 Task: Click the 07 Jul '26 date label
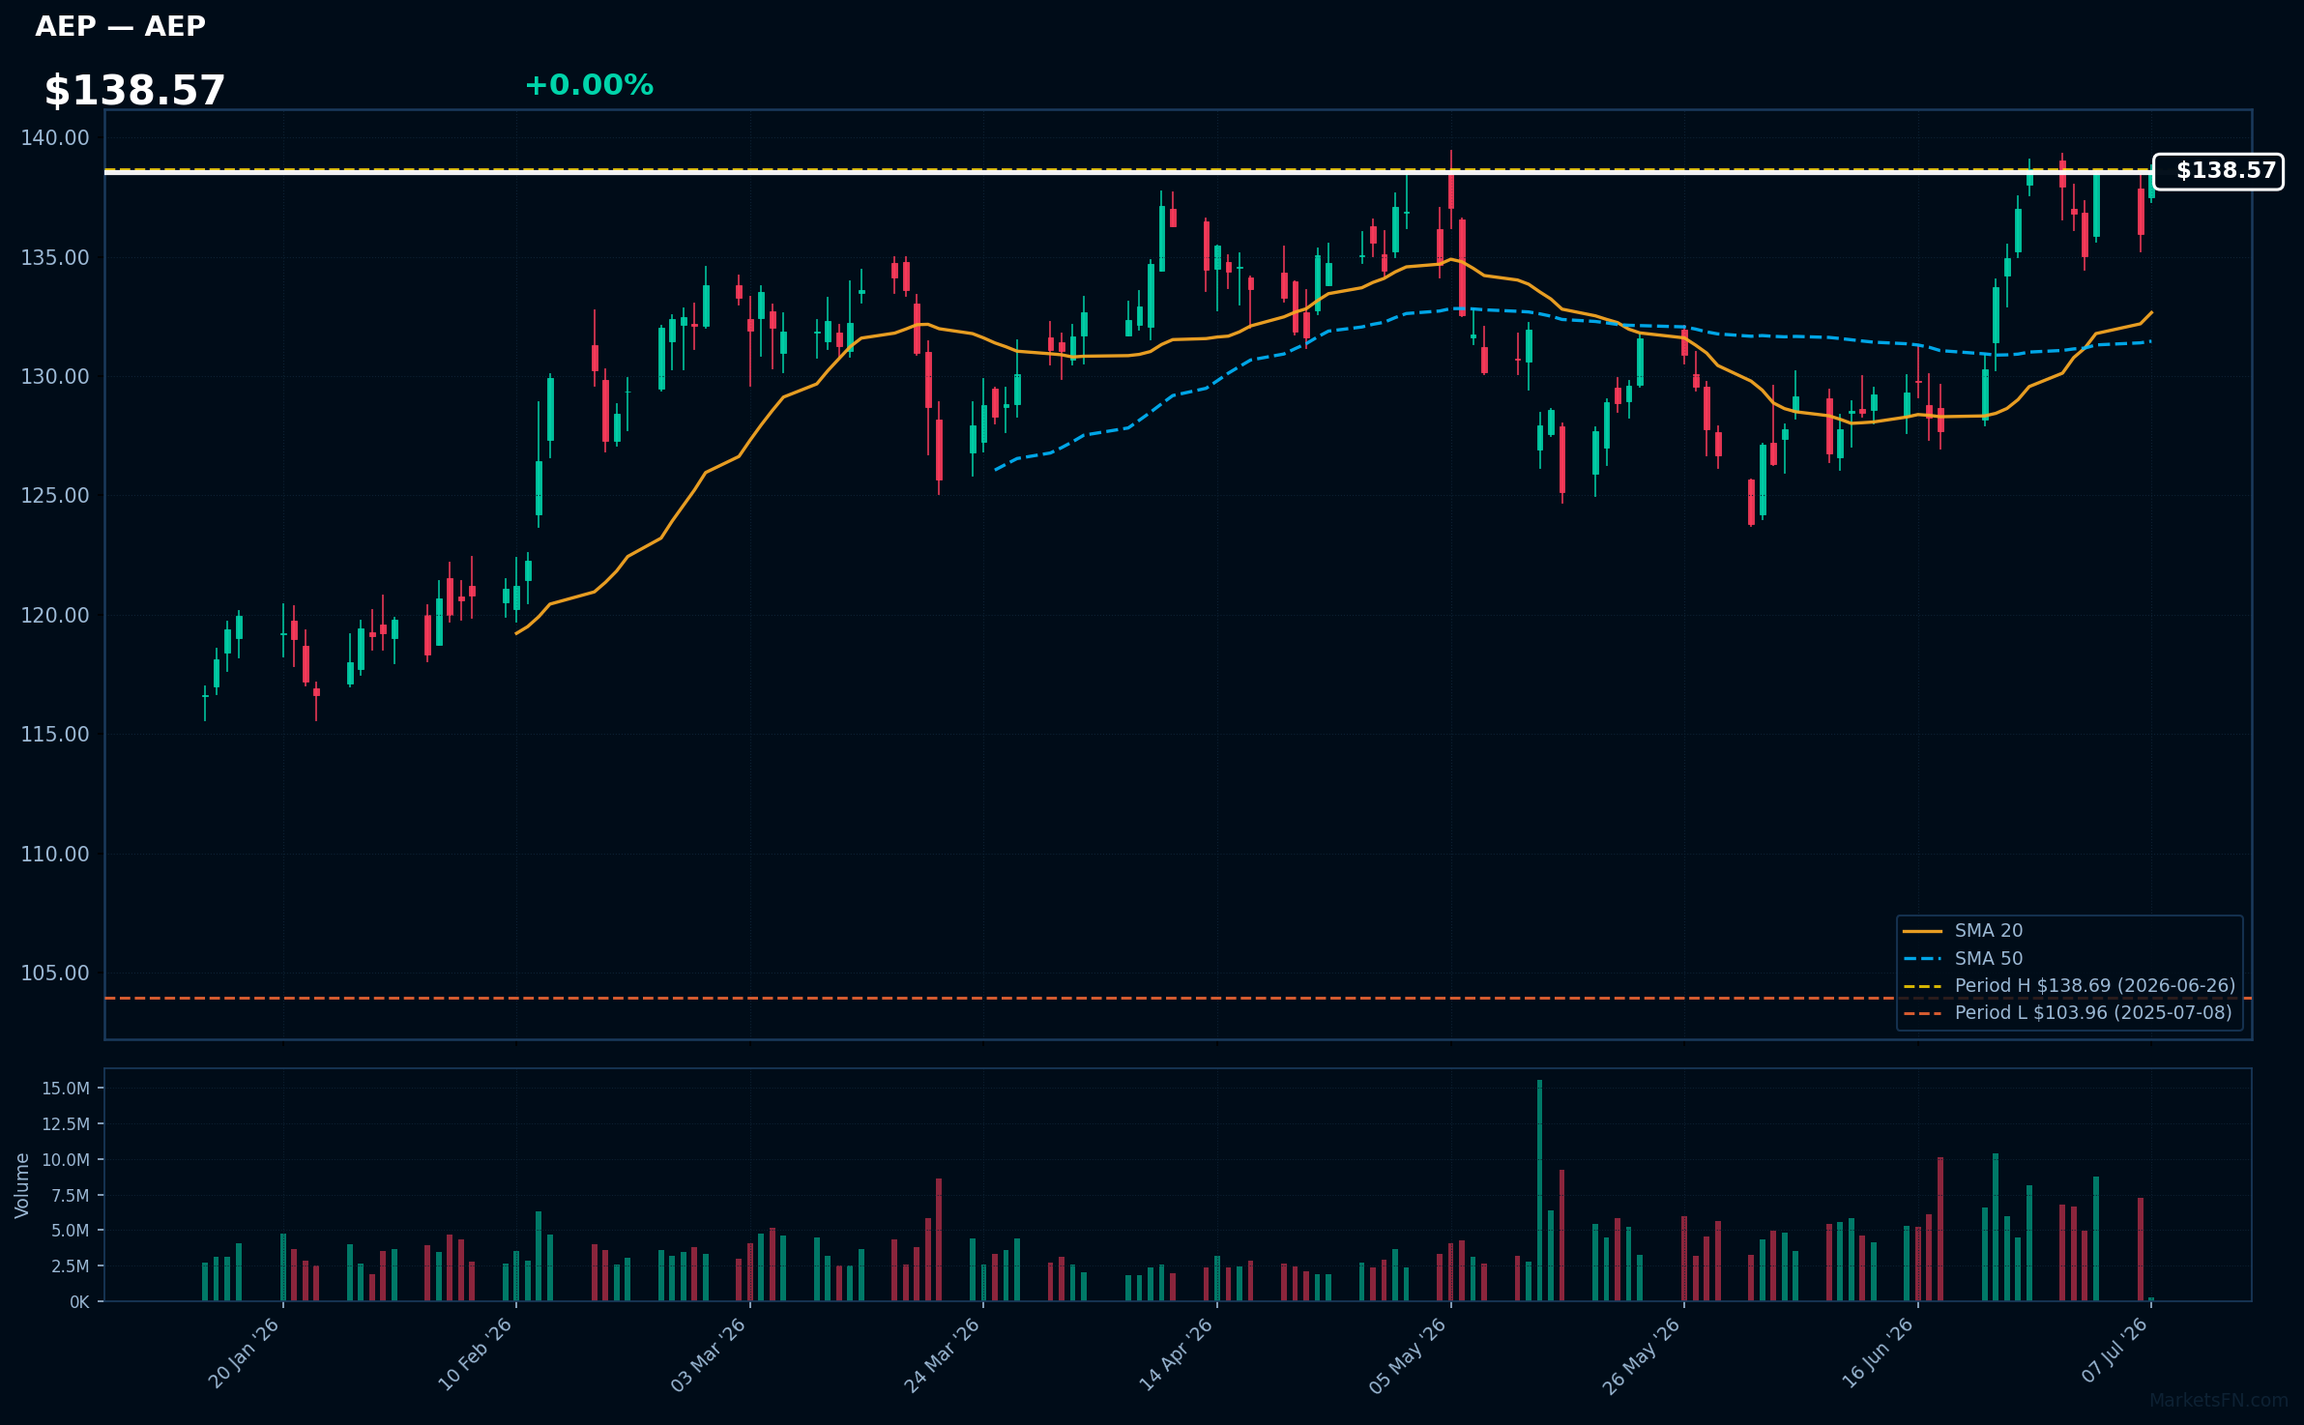pyautogui.click(x=2114, y=1351)
